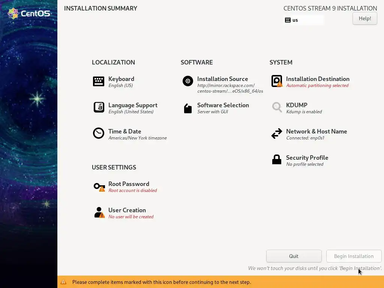Click 'Kdump is enabled' text
Image resolution: width=384 pixels, height=288 pixels.
pos(304,112)
